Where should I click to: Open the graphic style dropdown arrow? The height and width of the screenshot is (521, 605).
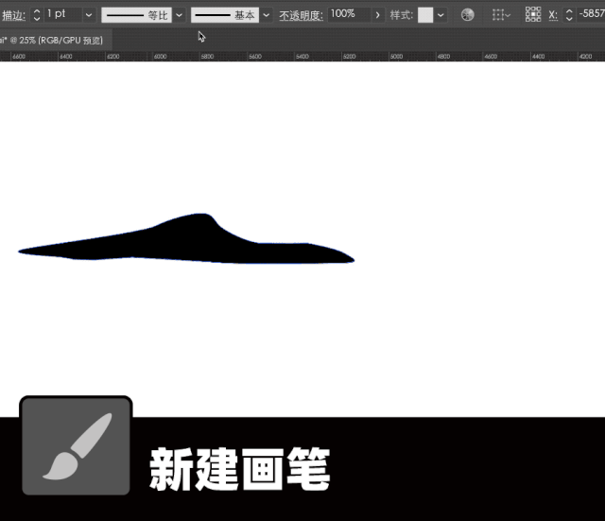(x=441, y=15)
